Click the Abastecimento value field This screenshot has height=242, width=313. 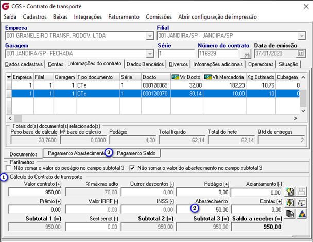[x=203, y=209]
